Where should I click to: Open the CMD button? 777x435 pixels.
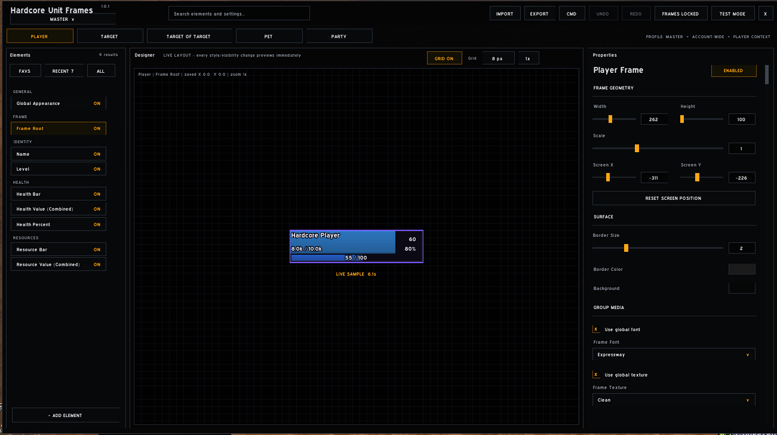572,14
